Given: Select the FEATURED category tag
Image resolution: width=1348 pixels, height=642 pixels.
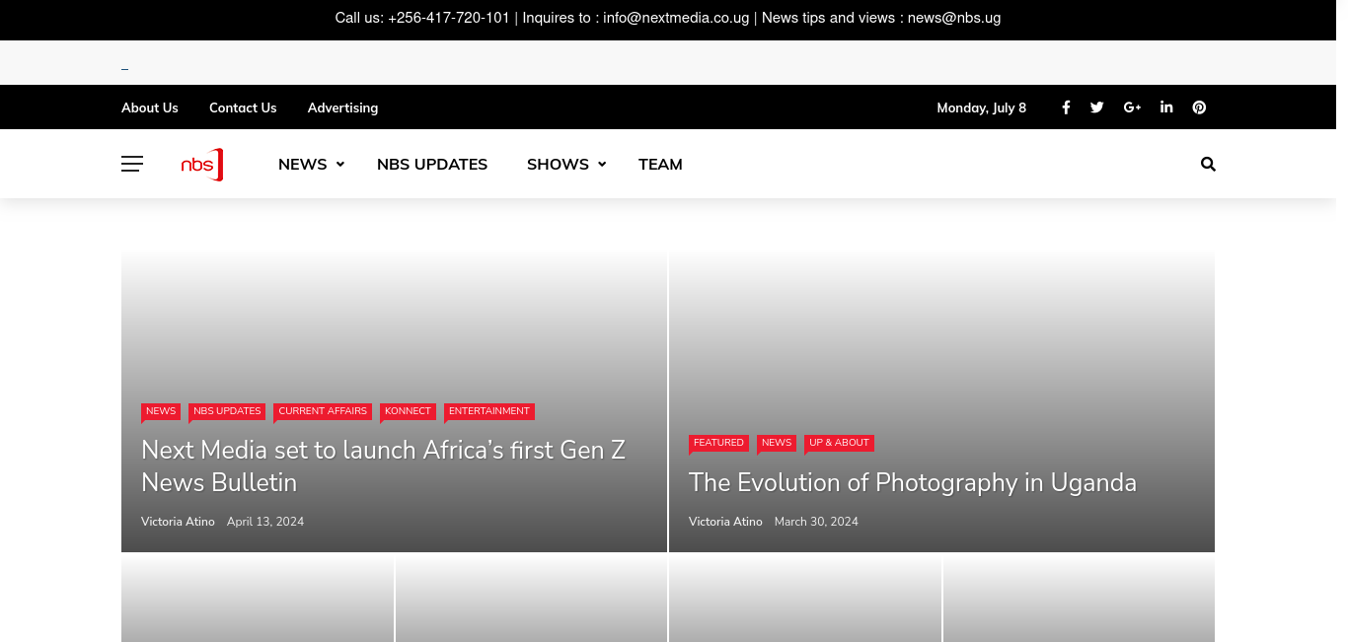Looking at the screenshot, I should pyautogui.click(x=718, y=443).
